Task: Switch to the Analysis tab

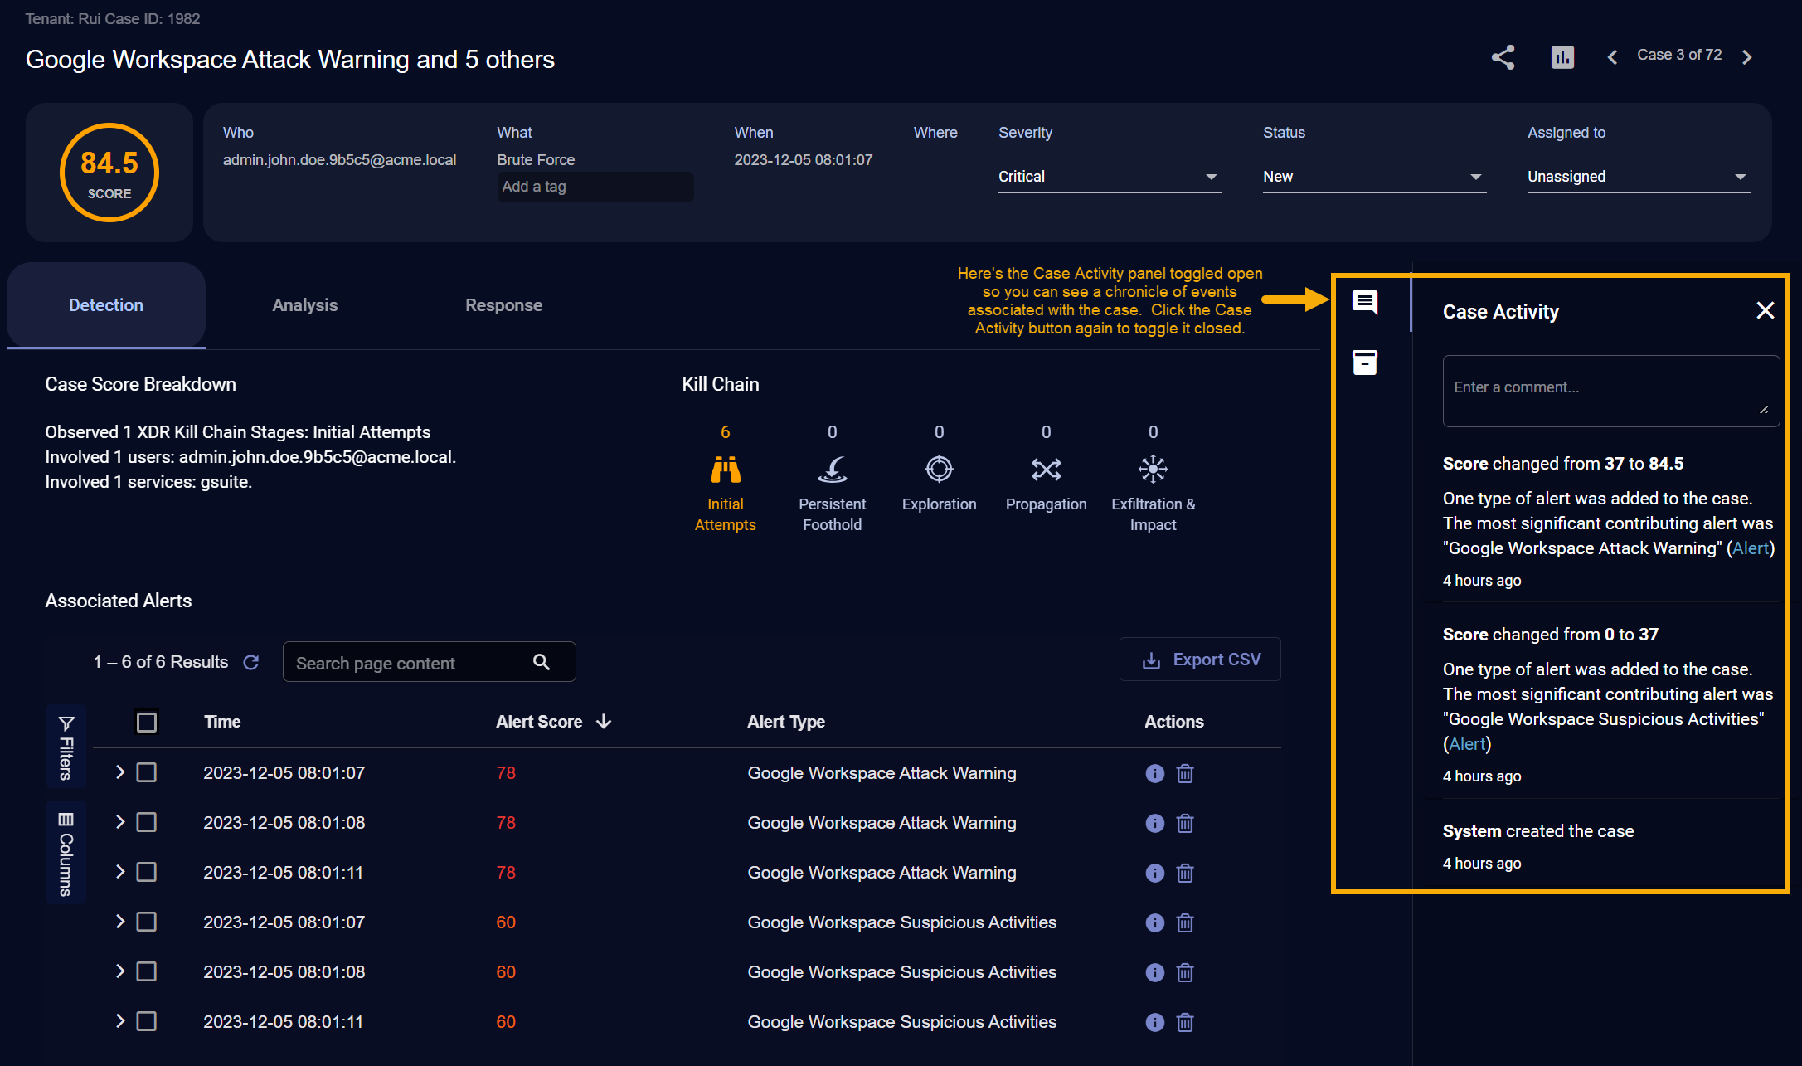Action: click(x=305, y=305)
